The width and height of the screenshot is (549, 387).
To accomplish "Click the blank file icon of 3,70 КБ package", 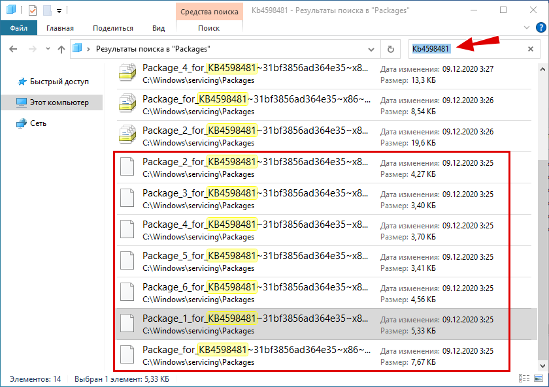I will click(x=127, y=229).
